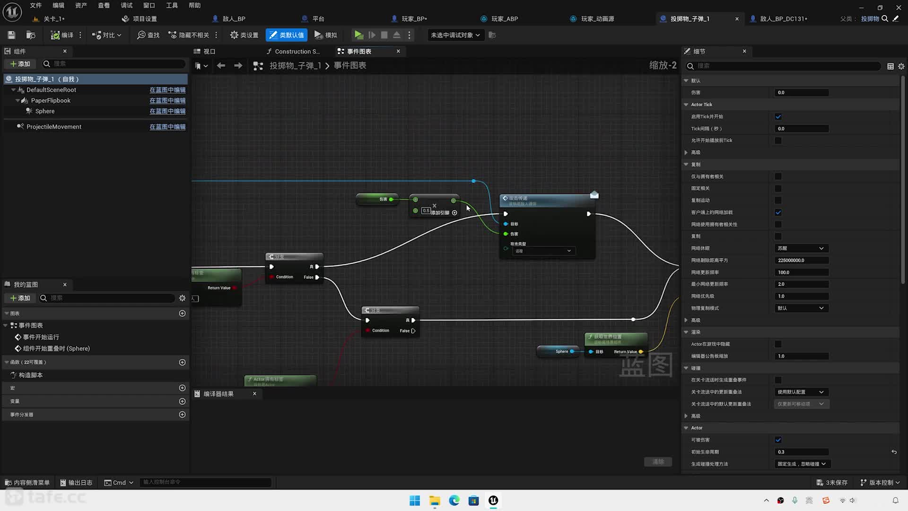Open 类设置 class settings

click(244, 35)
